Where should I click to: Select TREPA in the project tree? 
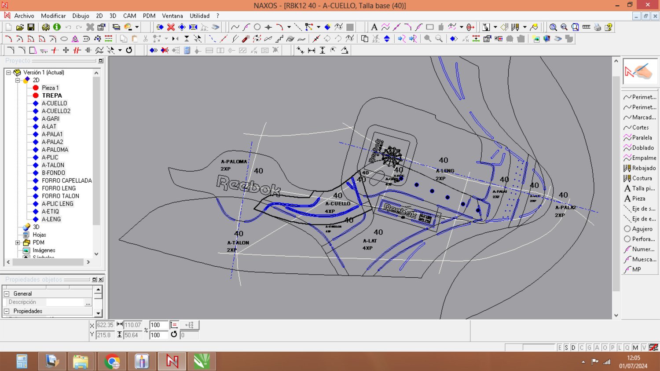click(52, 96)
